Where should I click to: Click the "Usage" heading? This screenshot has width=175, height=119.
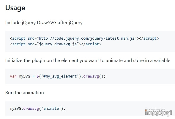click(15, 8)
